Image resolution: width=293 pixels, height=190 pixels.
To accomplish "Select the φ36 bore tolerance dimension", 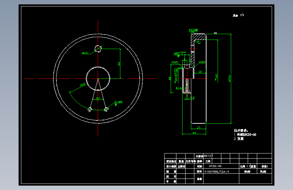I will click(176, 75).
